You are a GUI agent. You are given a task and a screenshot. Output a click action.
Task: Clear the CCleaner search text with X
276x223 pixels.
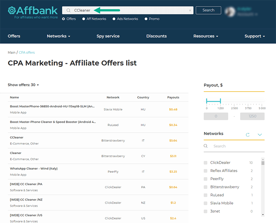pyautogui.click(x=190, y=10)
